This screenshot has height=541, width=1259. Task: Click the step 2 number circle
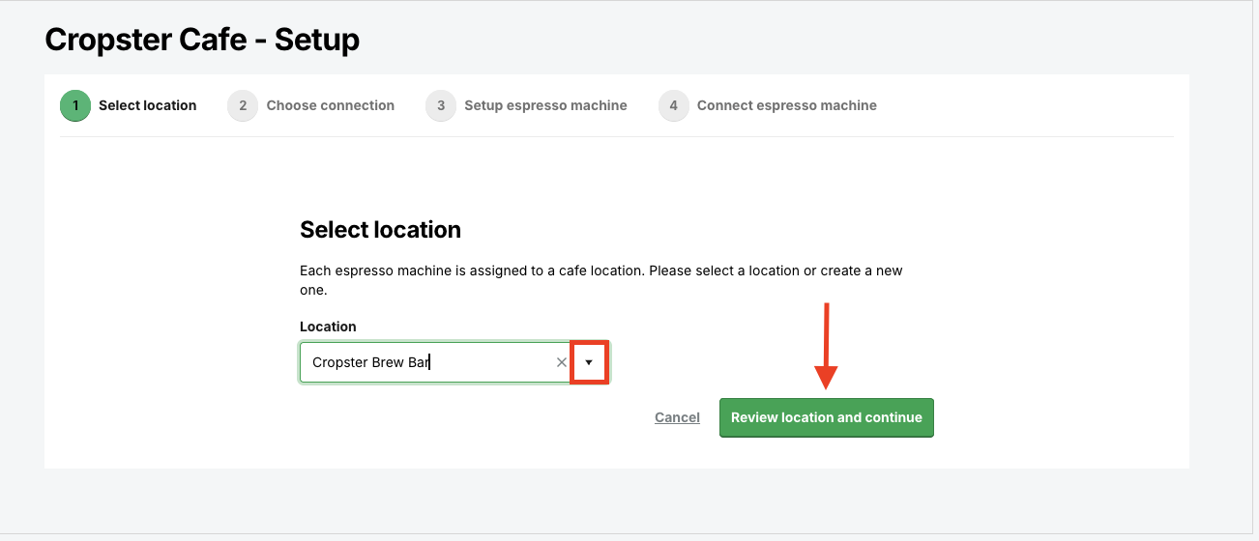point(243,105)
